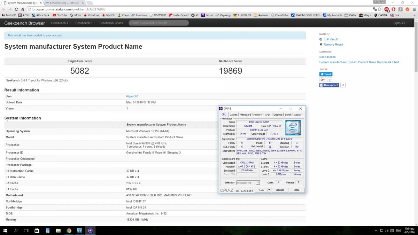Open the About tab in CPU-Z

[x=297, y=115]
